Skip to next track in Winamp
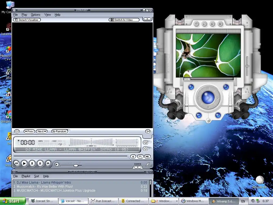 48,163
